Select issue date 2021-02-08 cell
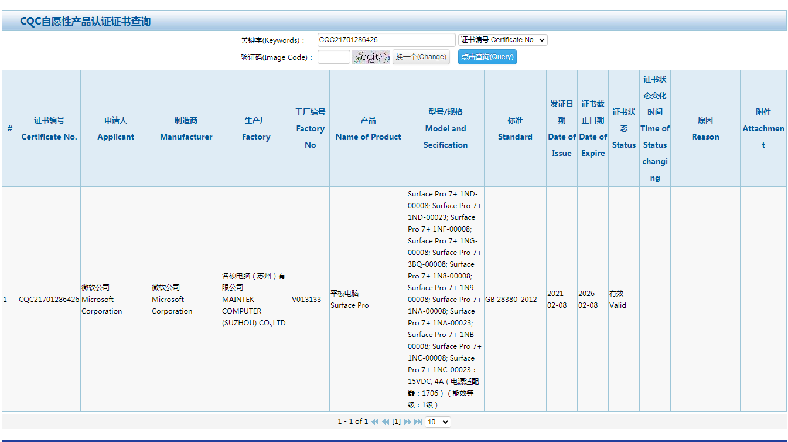The image size is (788, 442). [x=562, y=299]
